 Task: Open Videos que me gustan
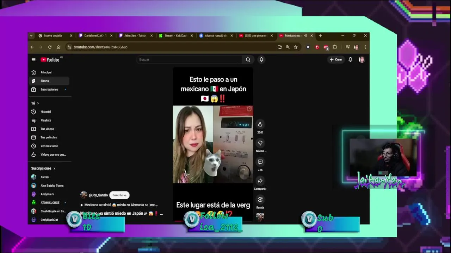pyautogui.click(x=49, y=155)
